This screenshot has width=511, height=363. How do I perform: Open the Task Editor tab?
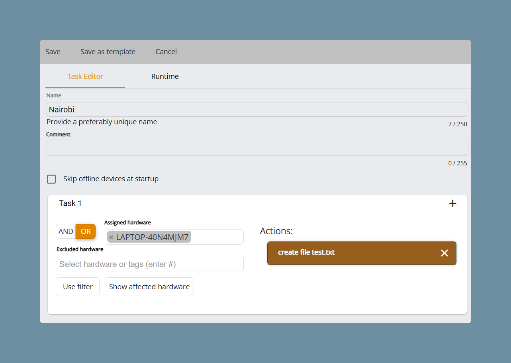[x=85, y=77]
